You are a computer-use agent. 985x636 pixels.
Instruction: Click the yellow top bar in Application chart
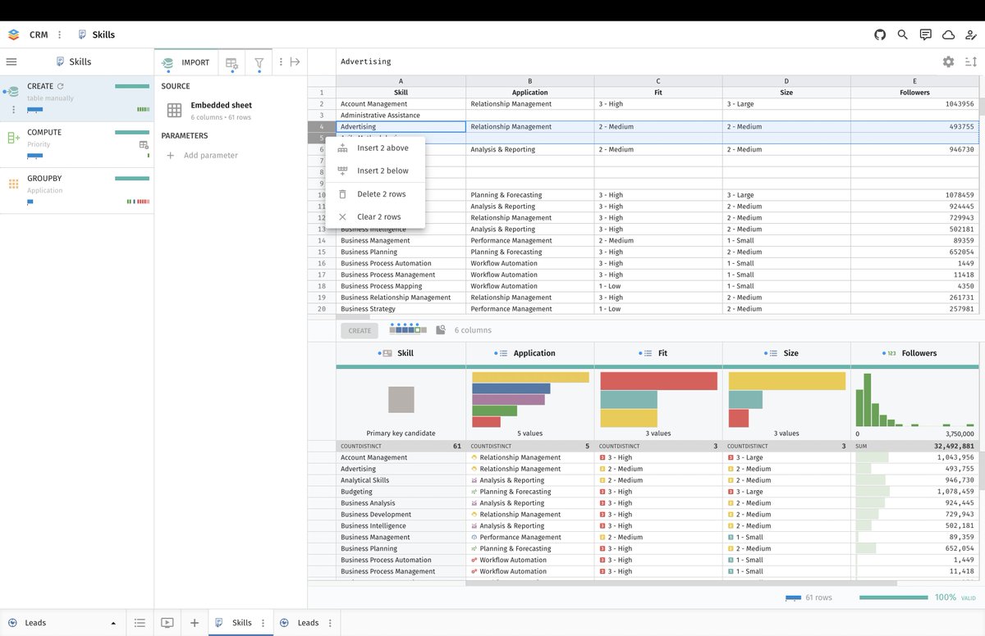(530, 378)
